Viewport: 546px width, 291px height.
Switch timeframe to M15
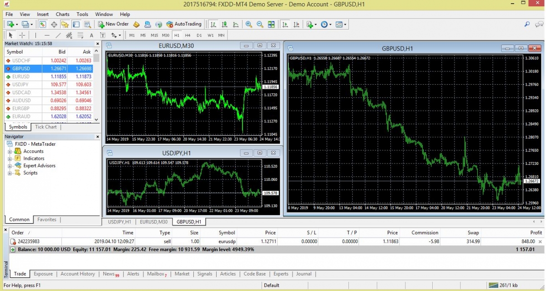(x=154, y=35)
